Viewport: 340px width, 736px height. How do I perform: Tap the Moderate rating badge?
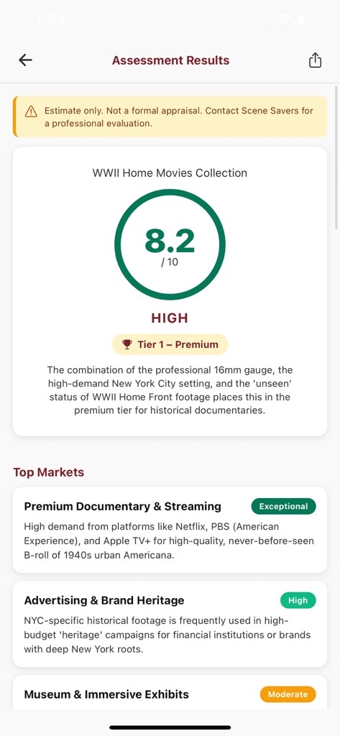(x=288, y=694)
